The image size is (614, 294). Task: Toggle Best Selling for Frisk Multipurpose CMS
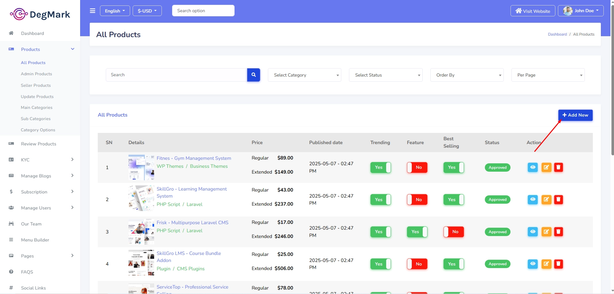(x=453, y=232)
